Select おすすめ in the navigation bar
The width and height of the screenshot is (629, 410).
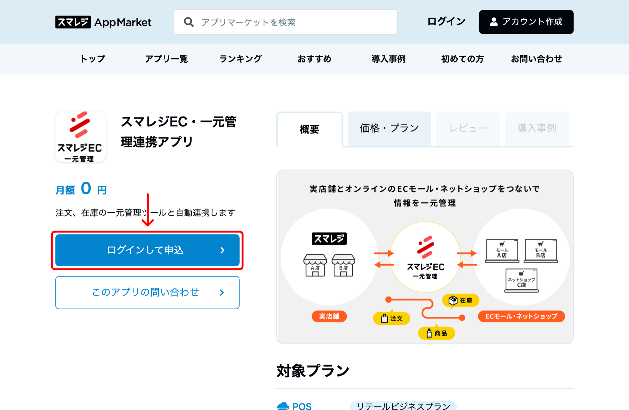pos(314,59)
